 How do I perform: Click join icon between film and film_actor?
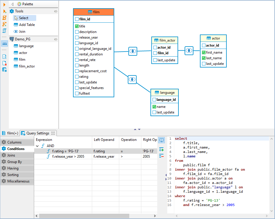(133, 51)
